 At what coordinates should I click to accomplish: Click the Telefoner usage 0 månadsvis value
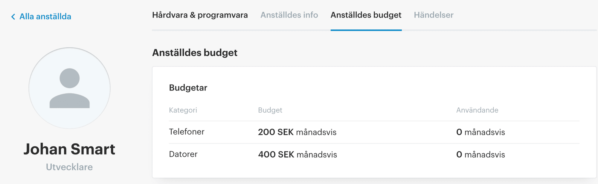tap(480, 132)
